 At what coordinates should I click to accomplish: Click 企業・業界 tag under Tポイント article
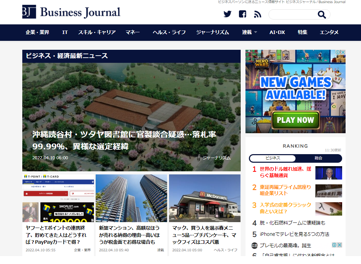tap(82, 250)
